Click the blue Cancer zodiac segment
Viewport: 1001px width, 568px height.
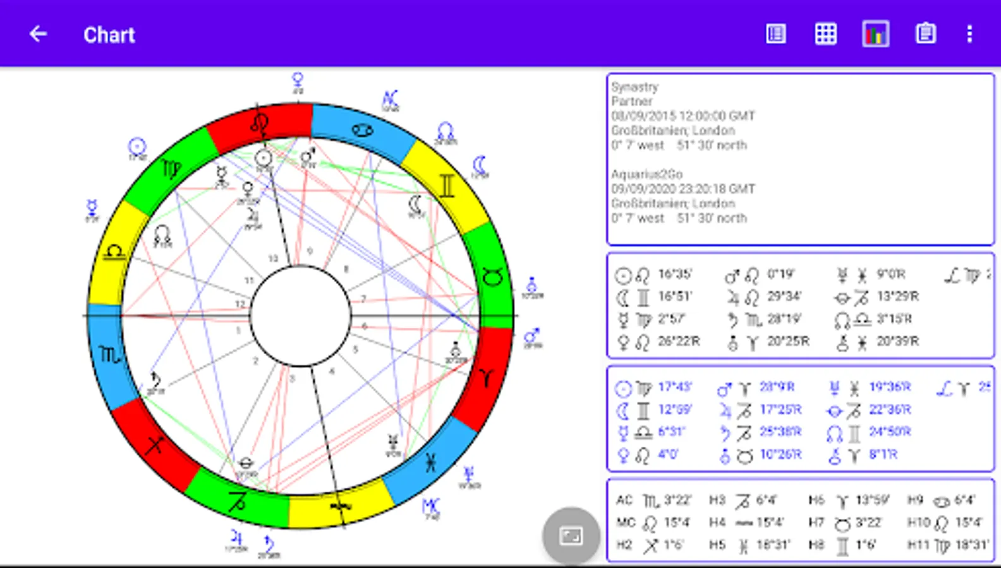coord(363,131)
